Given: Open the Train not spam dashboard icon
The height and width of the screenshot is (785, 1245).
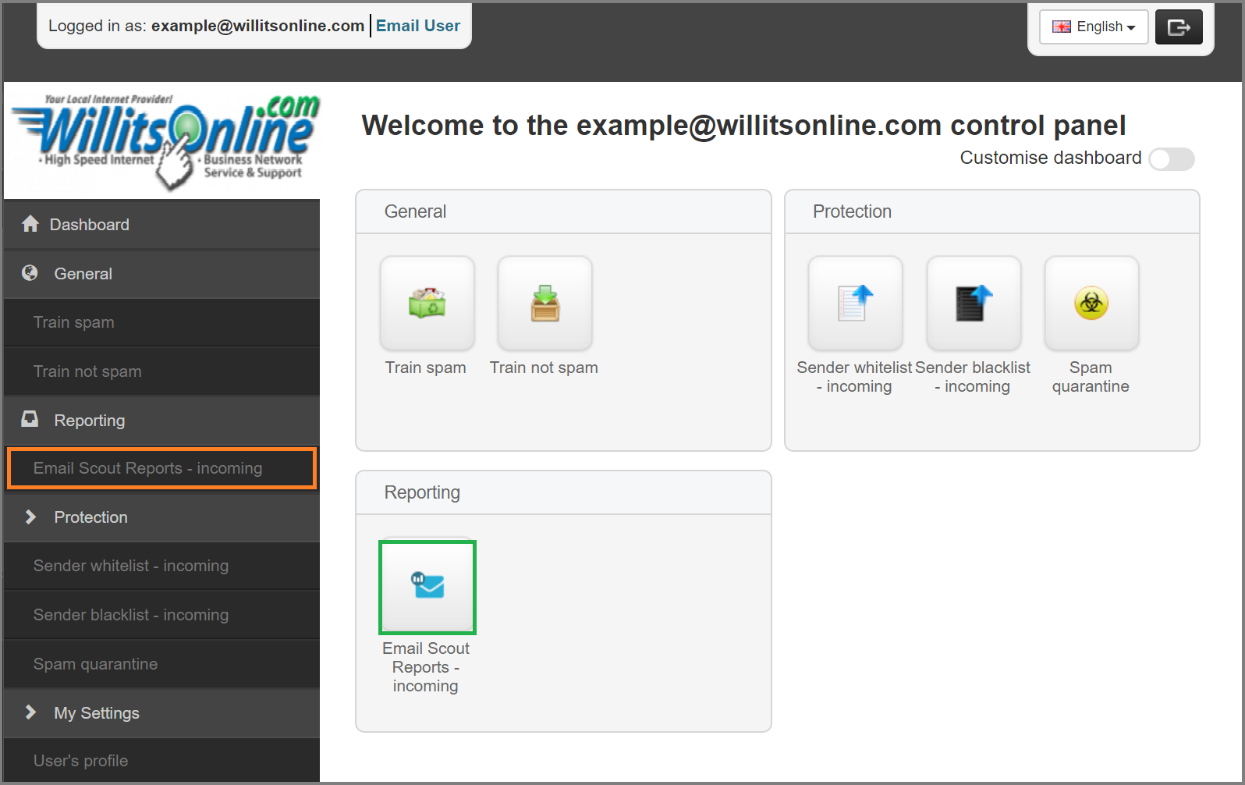Looking at the screenshot, I should [x=545, y=303].
